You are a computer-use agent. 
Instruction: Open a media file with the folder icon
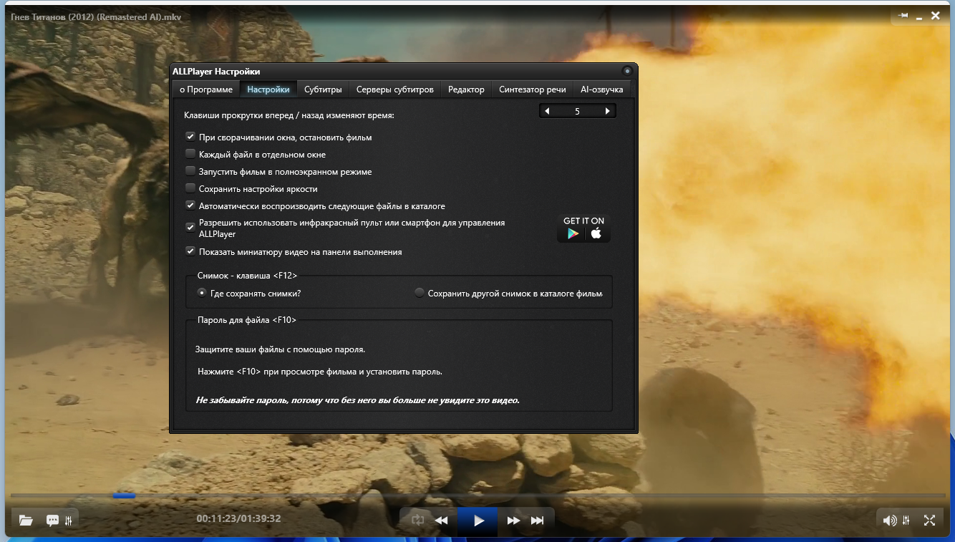tap(26, 521)
